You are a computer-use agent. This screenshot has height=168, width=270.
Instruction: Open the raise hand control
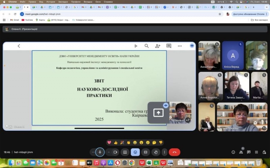(x=156, y=152)
